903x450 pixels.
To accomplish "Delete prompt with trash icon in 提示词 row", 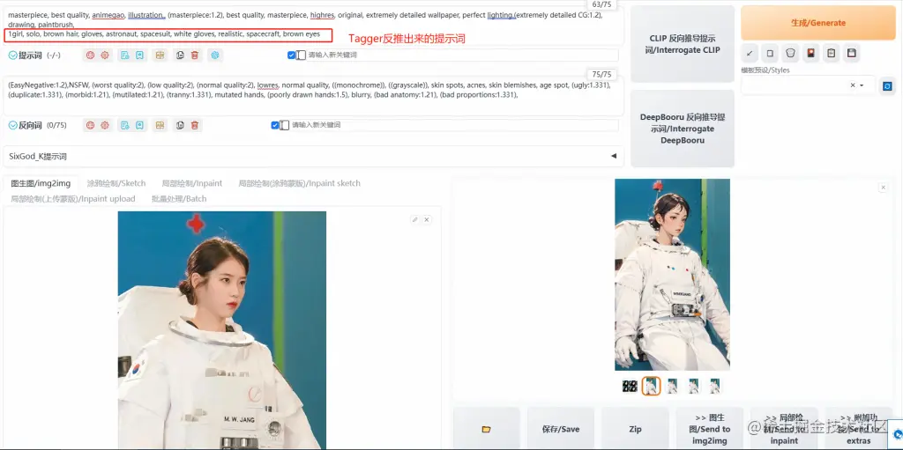I will [x=195, y=55].
